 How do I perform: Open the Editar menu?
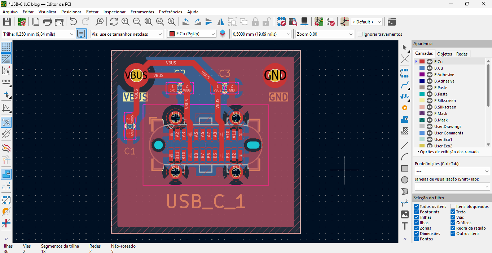pos(28,12)
